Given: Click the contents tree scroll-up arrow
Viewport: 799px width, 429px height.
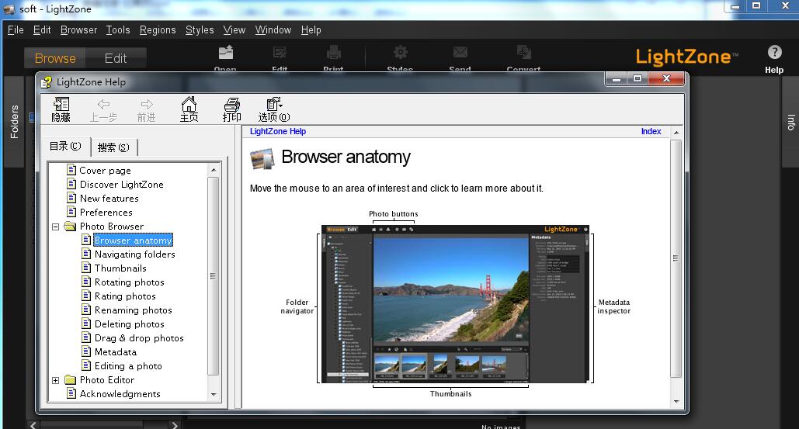Looking at the screenshot, I should 214,169.
